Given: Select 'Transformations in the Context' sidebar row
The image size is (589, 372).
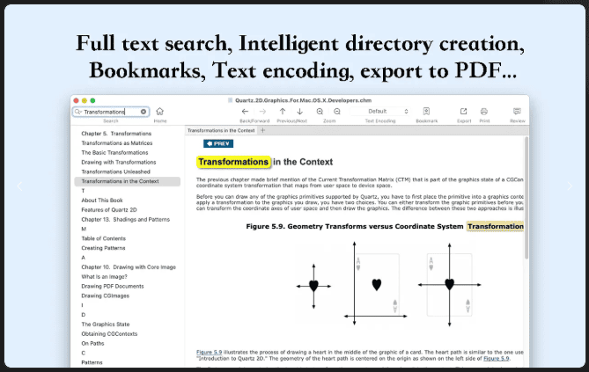Looking at the screenshot, I should pos(128,181).
